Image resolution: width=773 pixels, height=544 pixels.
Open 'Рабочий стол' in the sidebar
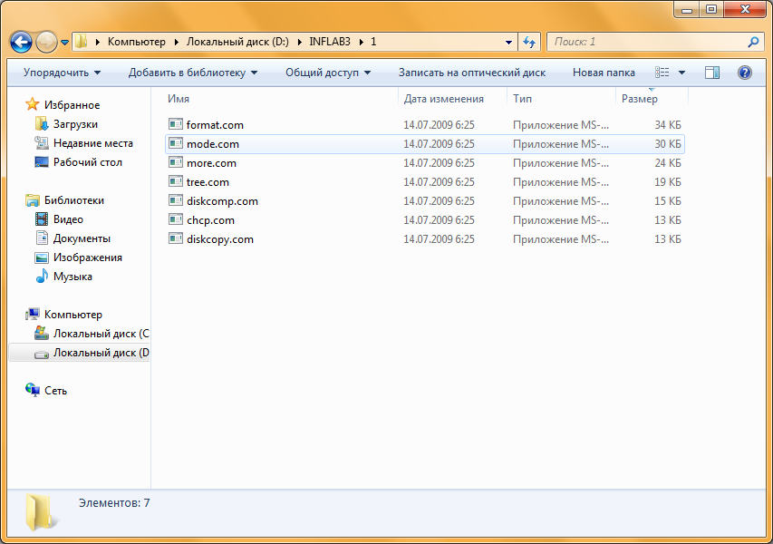tap(88, 162)
